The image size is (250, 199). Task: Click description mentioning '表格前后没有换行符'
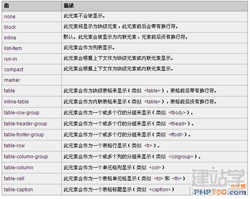point(140,102)
